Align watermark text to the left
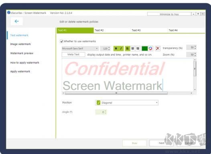 128,49
